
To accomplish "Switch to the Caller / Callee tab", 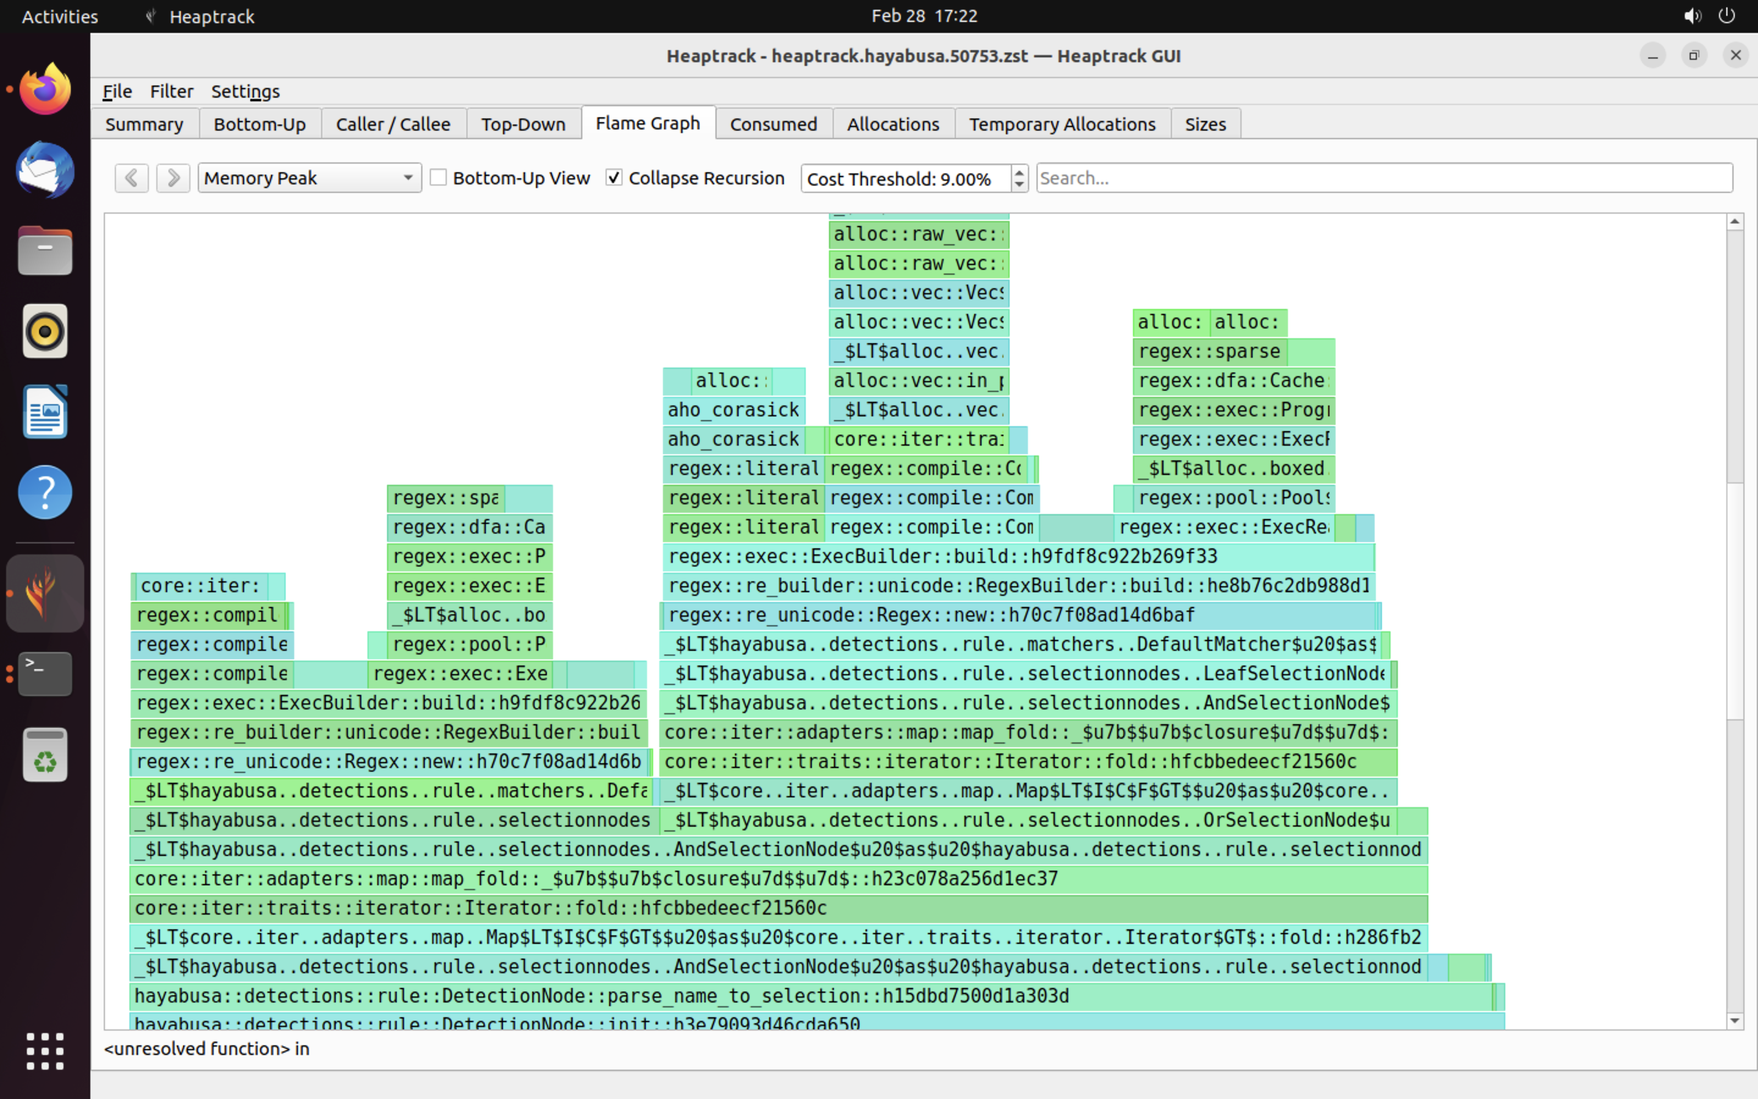I will coord(393,125).
